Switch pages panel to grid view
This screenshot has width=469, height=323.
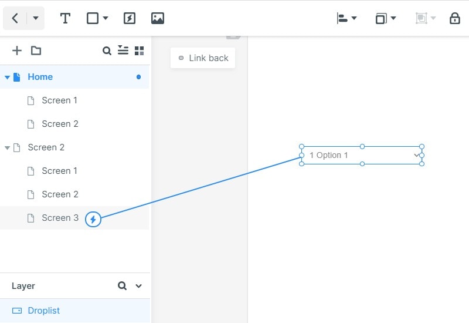(x=140, y=51)
